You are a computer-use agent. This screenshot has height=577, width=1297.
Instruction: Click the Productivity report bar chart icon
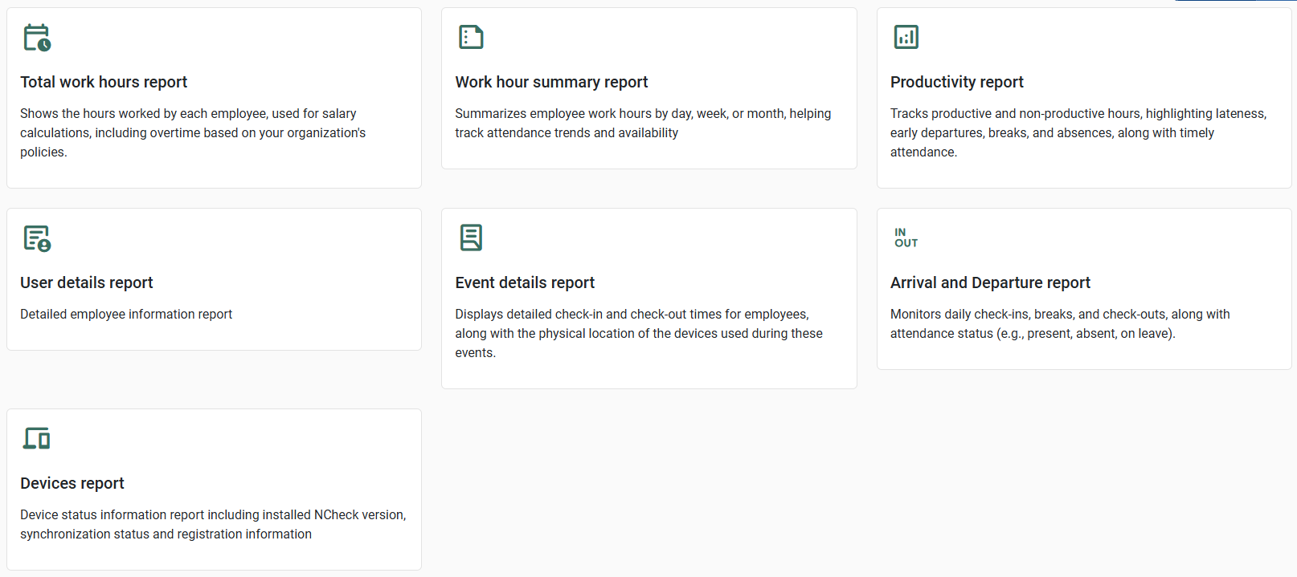point(906,37)
